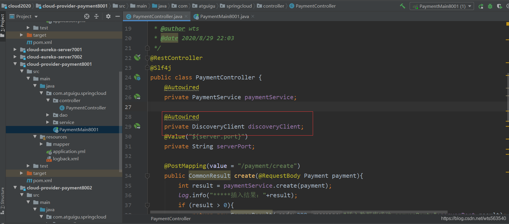The width and height of the screenshot is (509, 224).
Task: Click the bean gutter icon on line 22
Action: point(137,58)
